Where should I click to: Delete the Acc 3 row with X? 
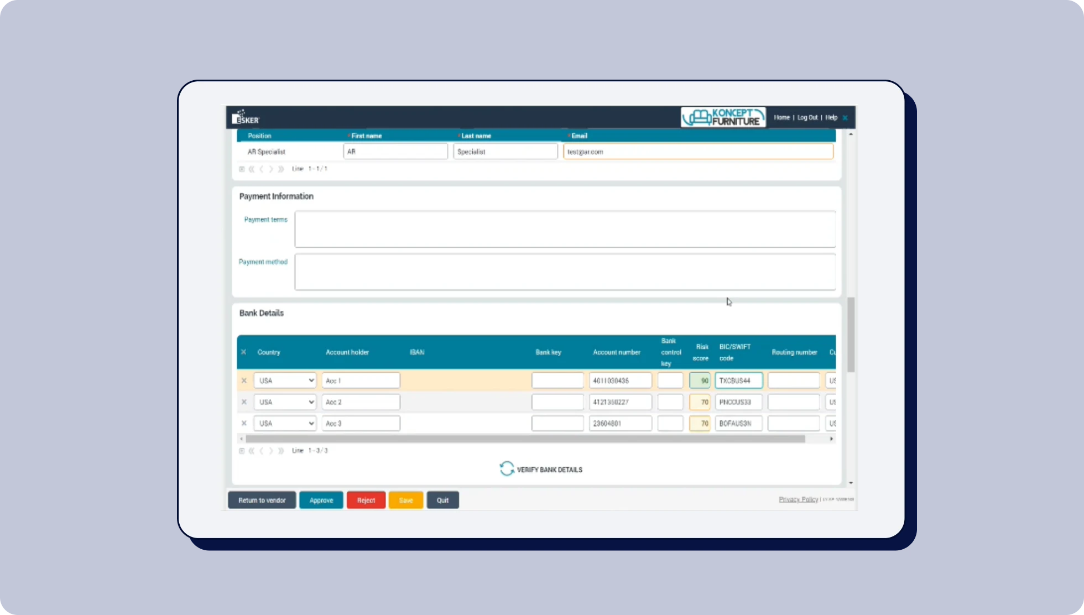pos(244,423)
